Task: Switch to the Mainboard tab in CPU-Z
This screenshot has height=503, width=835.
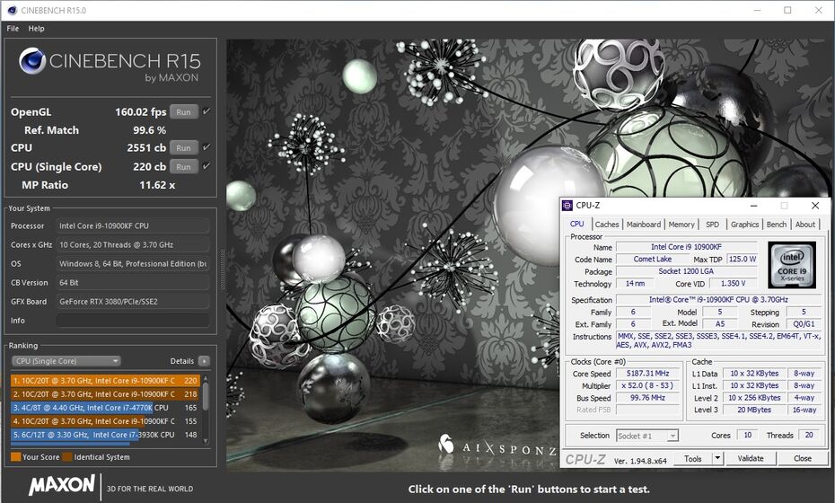Action: point(643,225)
